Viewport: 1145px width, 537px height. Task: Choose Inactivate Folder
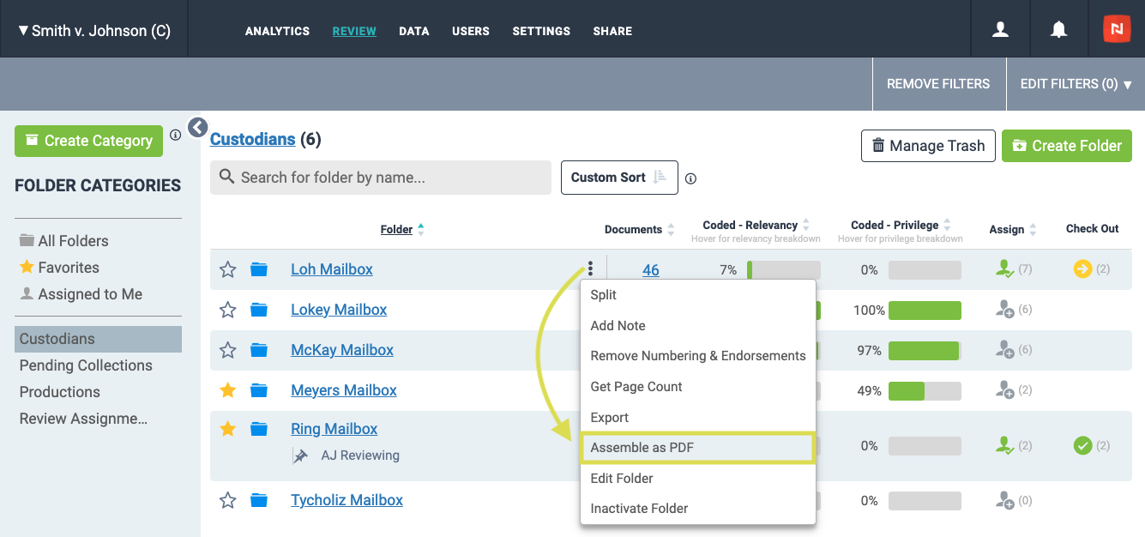[697, 509]
